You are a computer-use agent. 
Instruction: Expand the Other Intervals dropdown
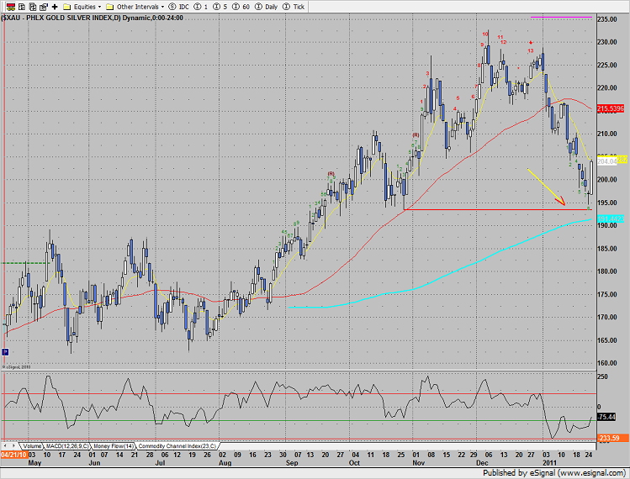click(x=135, y=6)
